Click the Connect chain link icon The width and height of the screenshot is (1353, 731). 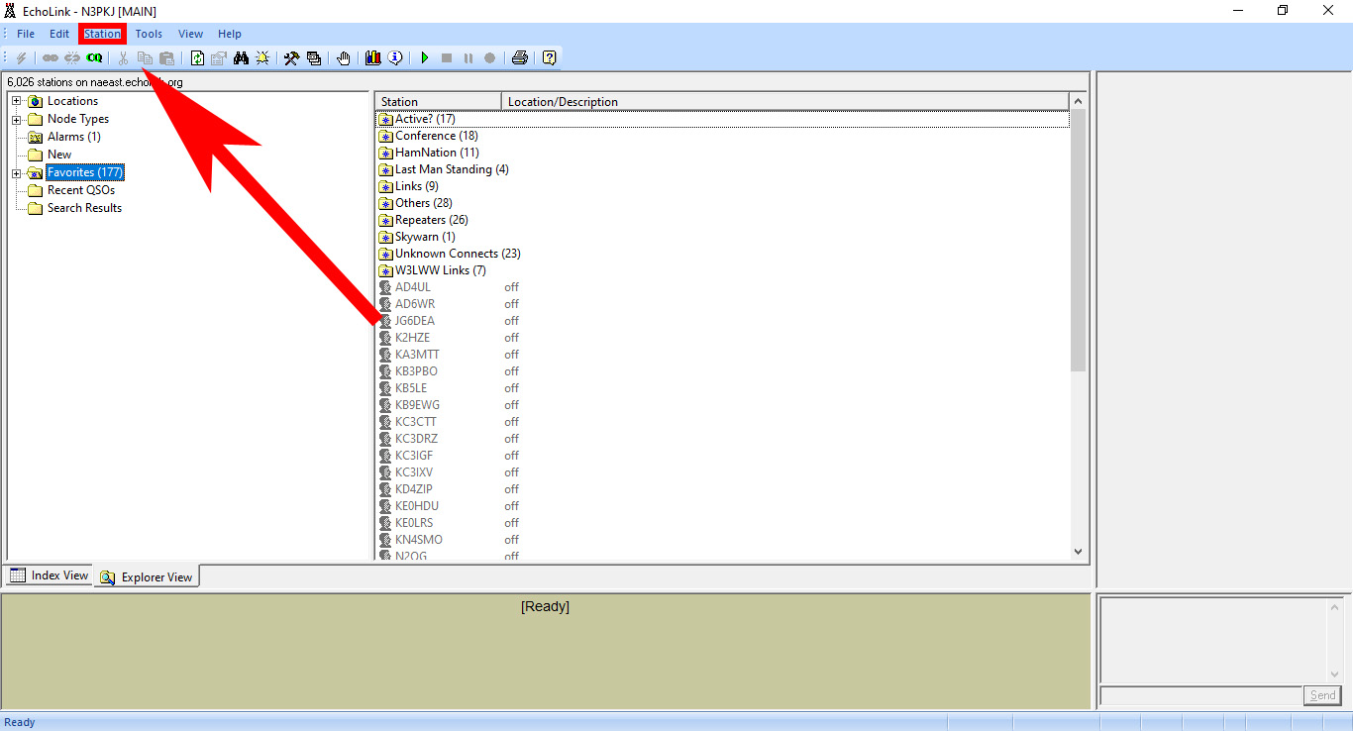[51, 58]
